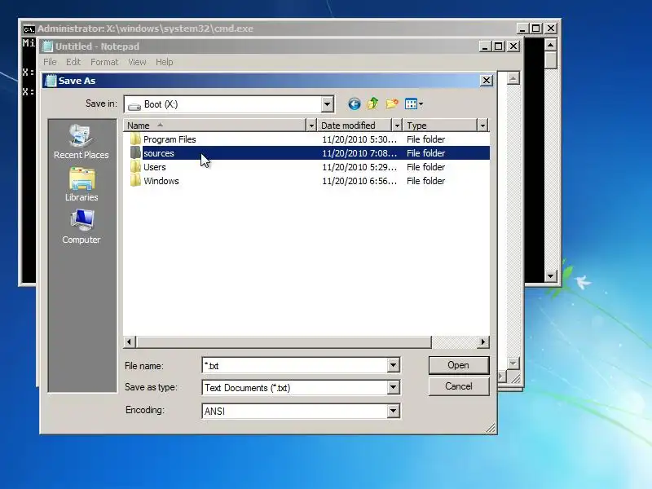The image size is (652, 489).
Task: Click the Windows date 11/20/2010 6:56
Action: click(x=359, y=181)
